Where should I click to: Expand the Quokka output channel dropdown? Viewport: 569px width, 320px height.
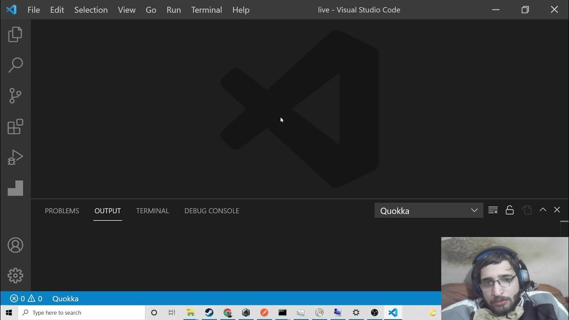429,211
